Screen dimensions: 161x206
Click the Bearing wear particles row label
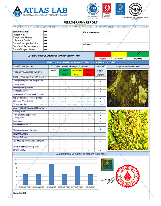click(x=23, y=88)
